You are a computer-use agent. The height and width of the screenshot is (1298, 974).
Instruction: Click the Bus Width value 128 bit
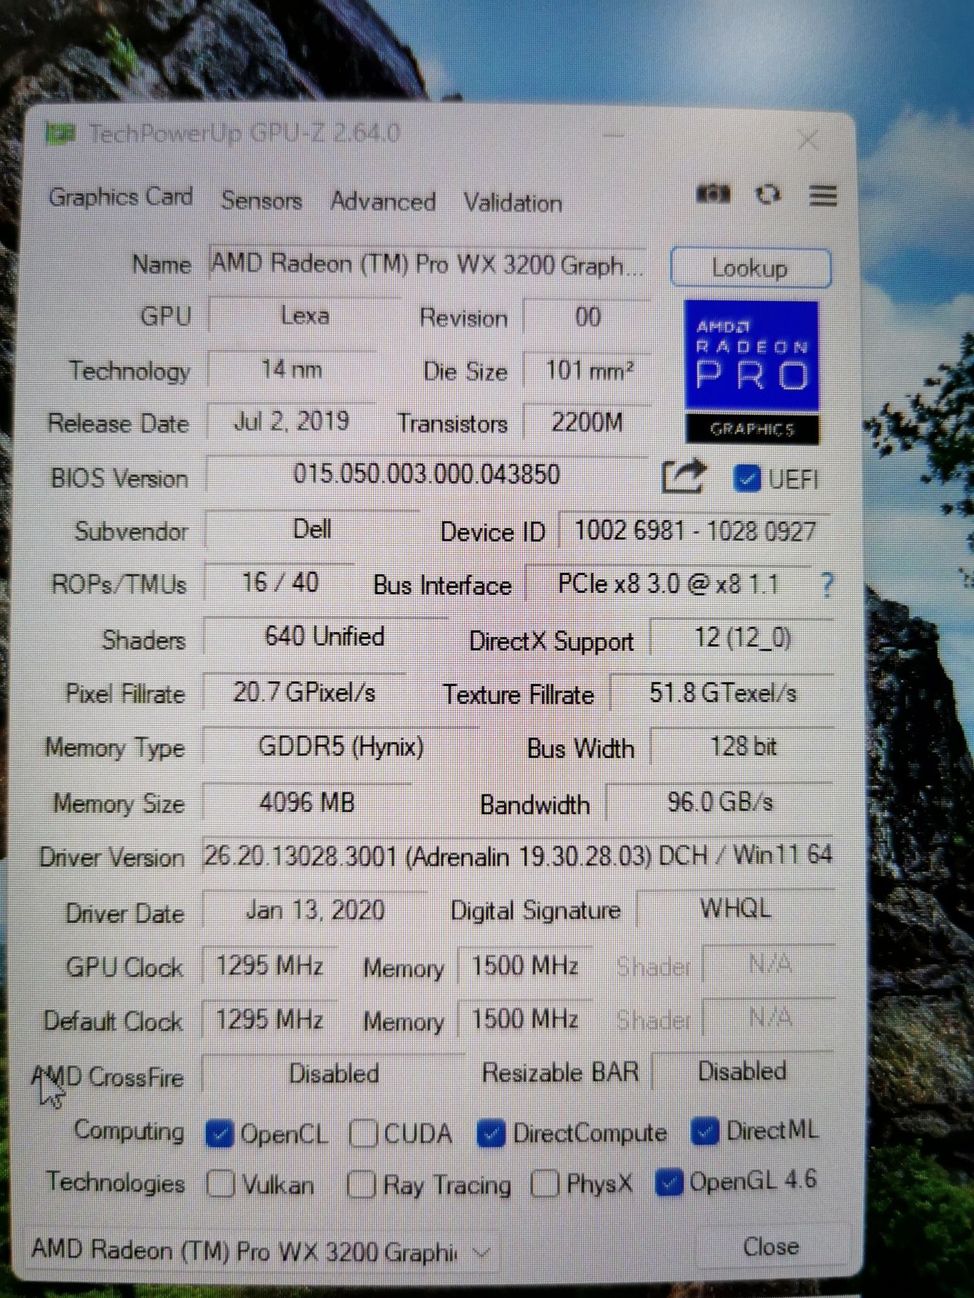tap(743, 746)
